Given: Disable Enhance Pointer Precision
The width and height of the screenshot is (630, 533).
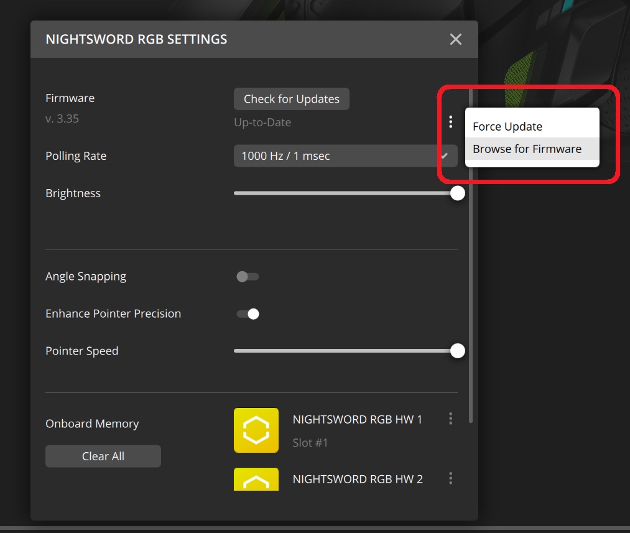Looking at the screenshot, I should (x=247, y=313).
